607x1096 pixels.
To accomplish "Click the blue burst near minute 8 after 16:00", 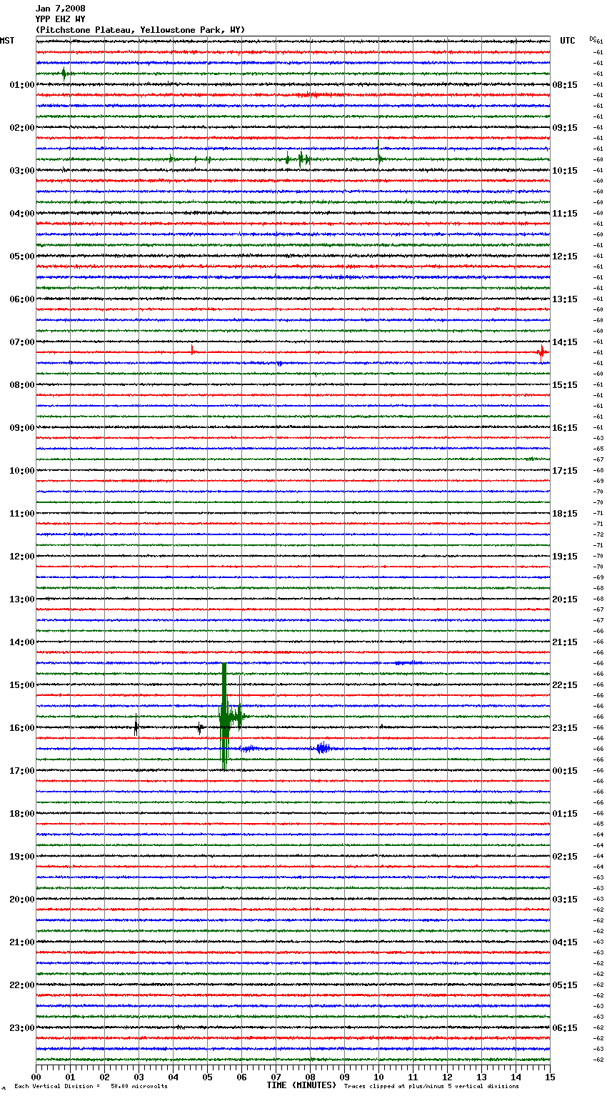I will tap(323, 748).
